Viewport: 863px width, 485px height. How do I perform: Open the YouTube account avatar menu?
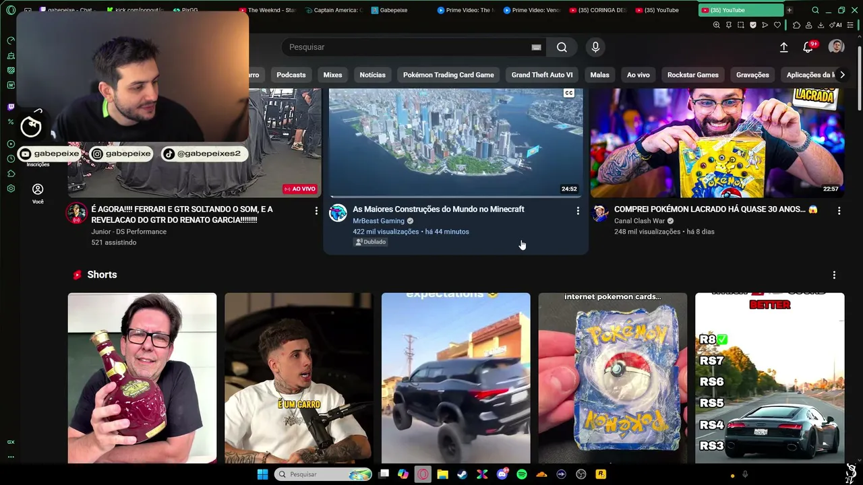coord(836,46)
